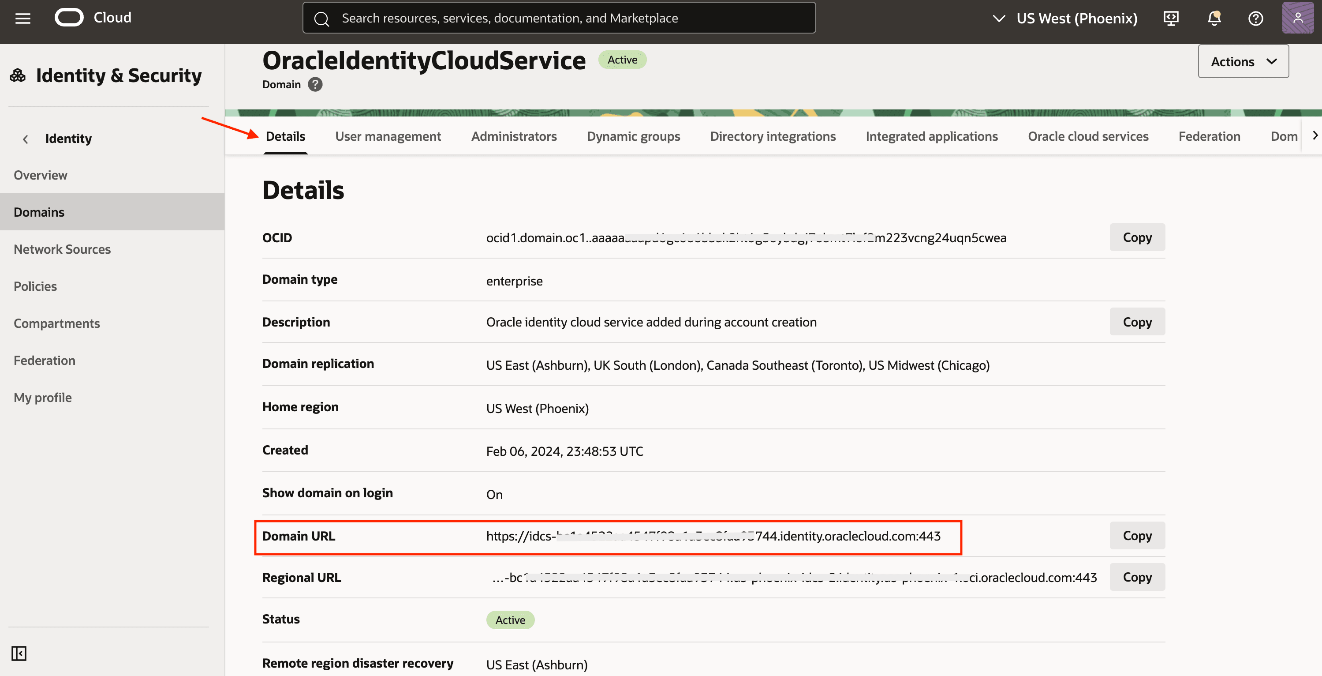Click the back chevron next to Identity

25,139
